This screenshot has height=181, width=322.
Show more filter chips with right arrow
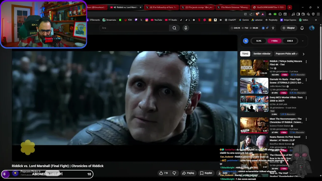tap(303, 54)
